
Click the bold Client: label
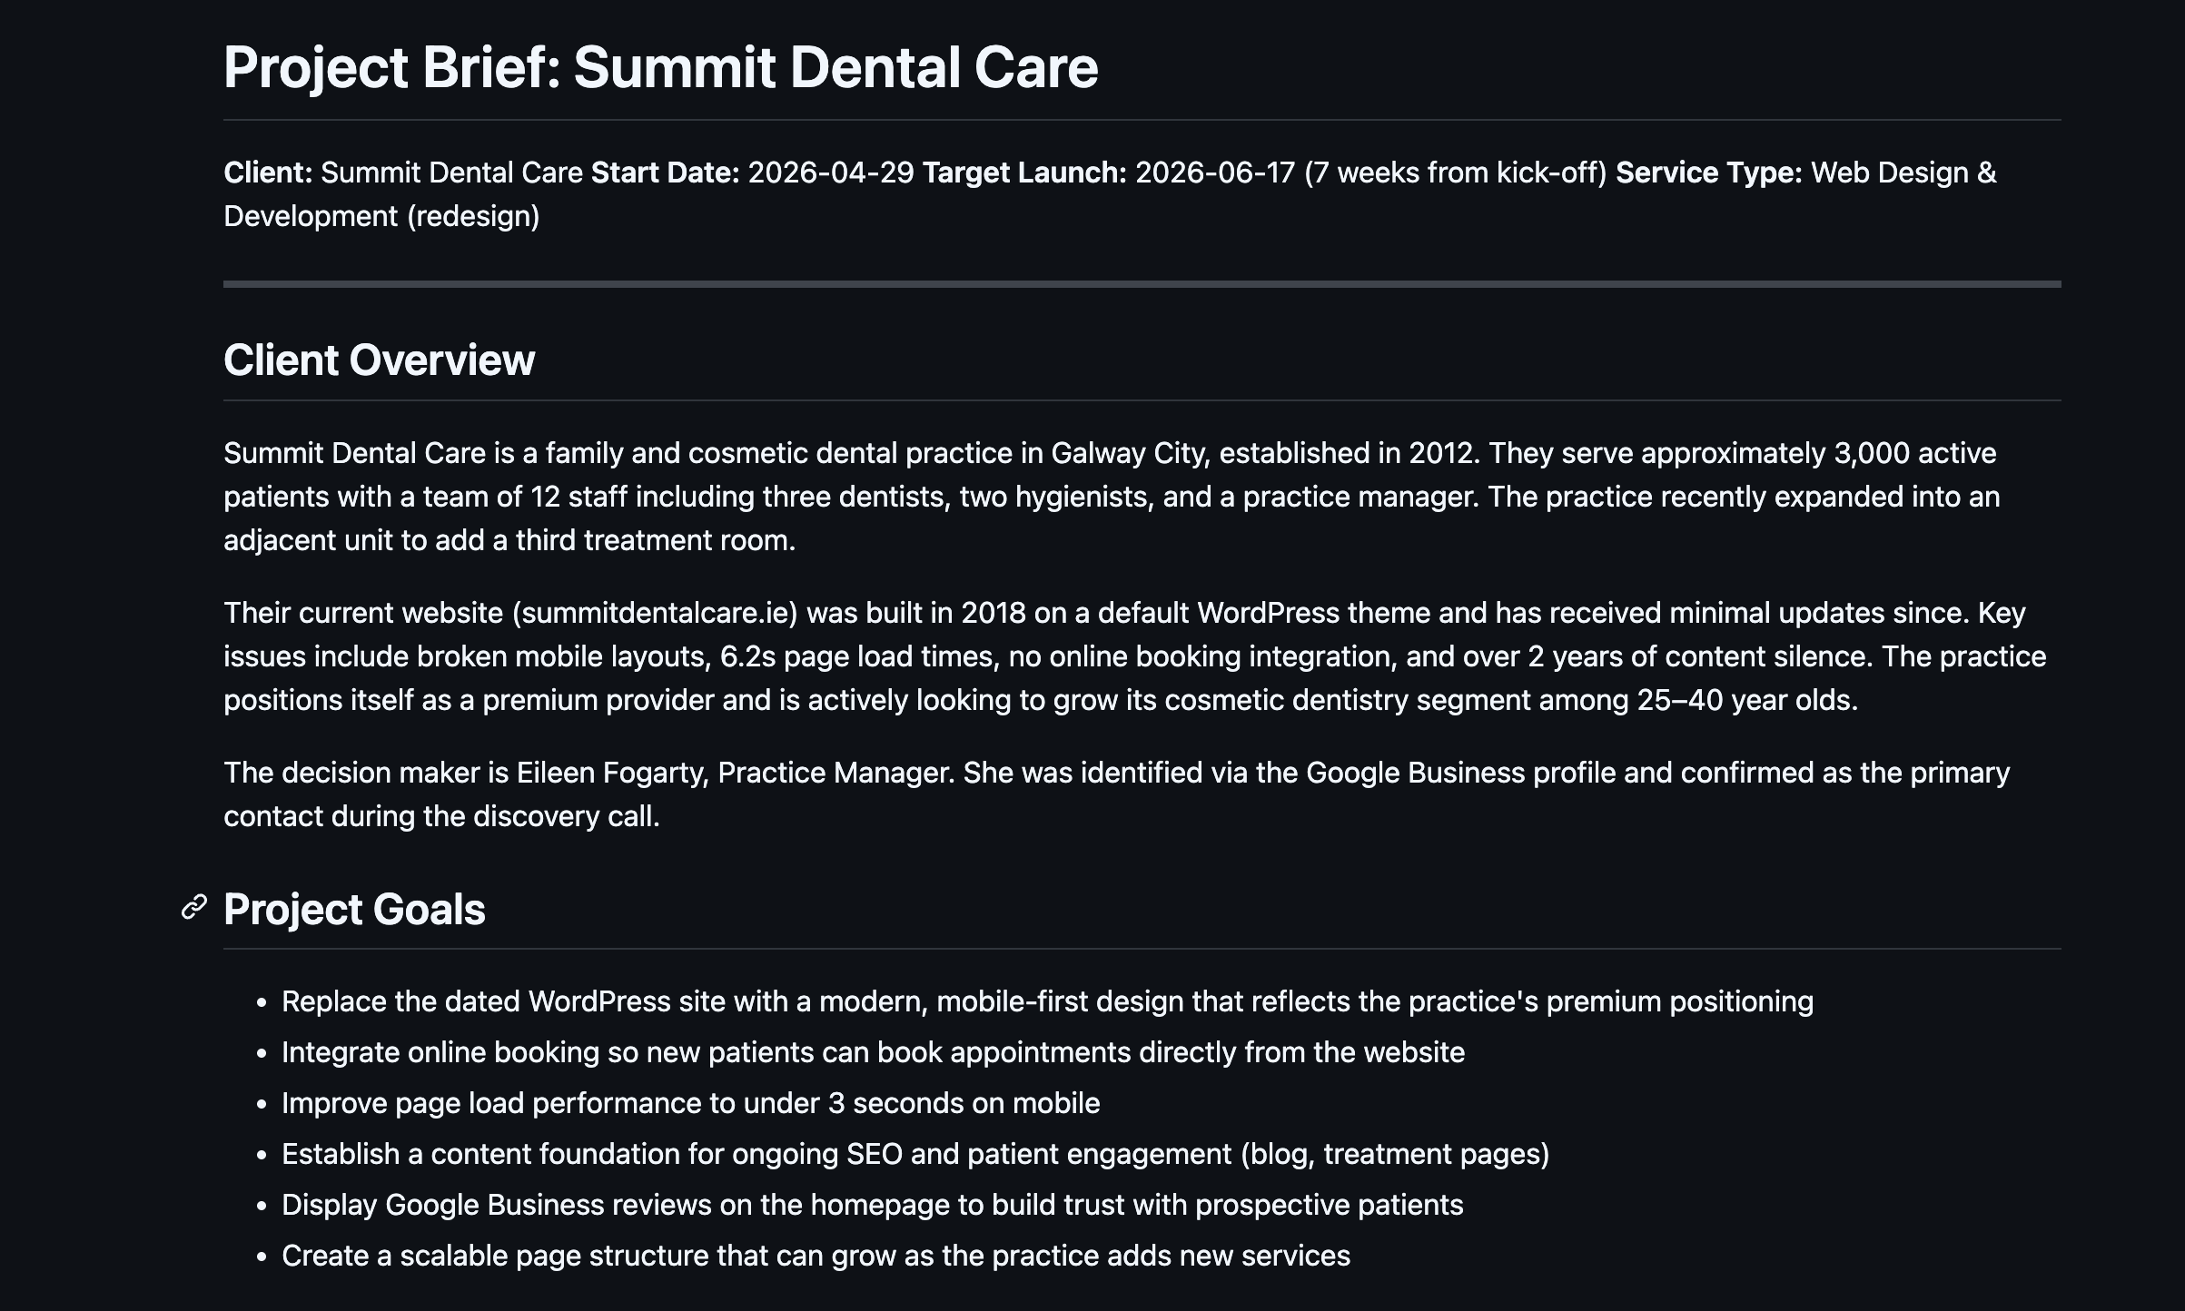(268, 172)
